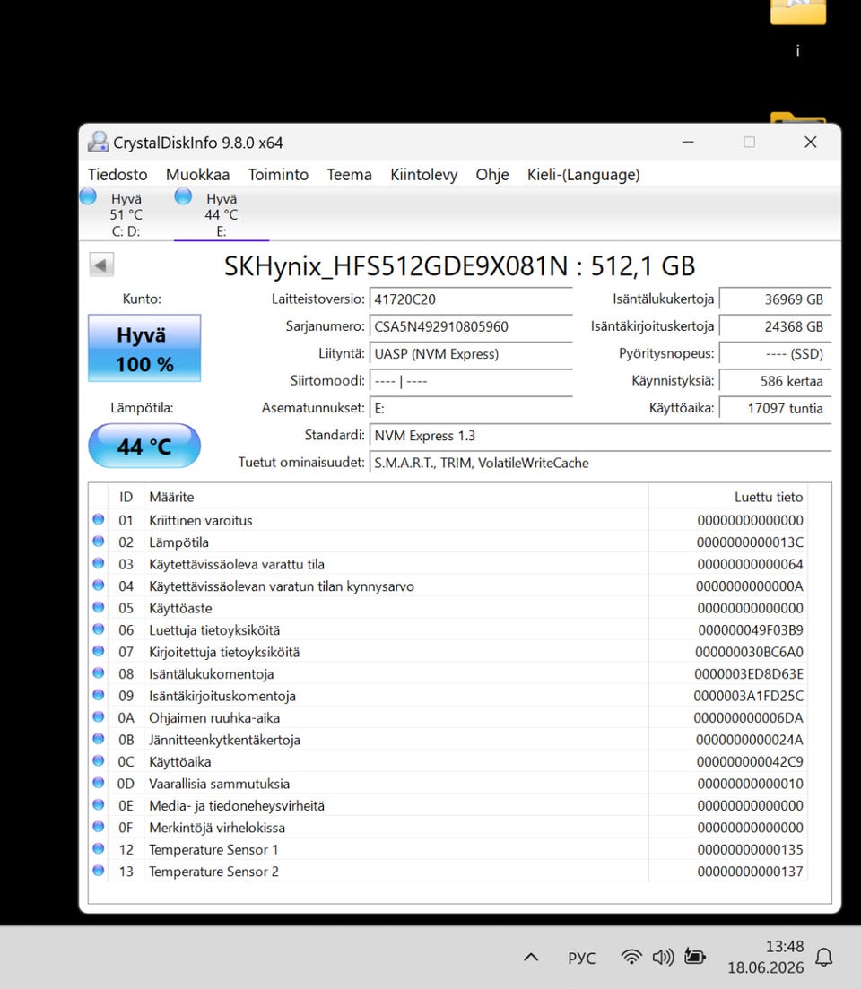Select the C: D: disk health status icon
861x989 pixels.
click(x=88, y=196)
